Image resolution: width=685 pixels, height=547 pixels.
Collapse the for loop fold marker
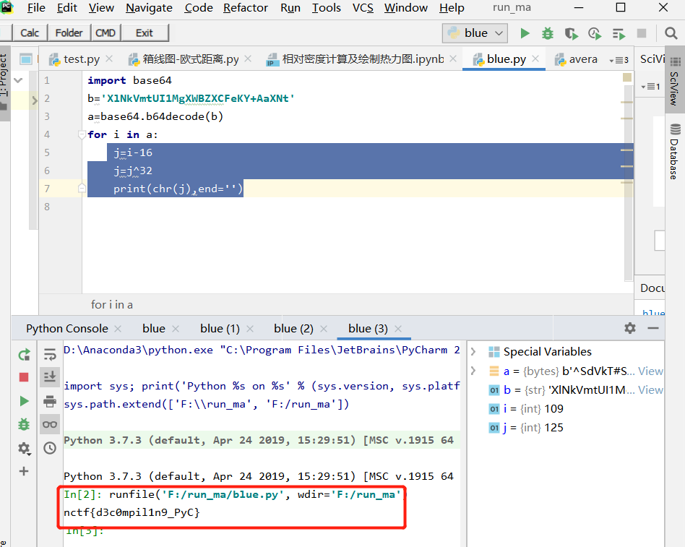[x=82, y=134]
